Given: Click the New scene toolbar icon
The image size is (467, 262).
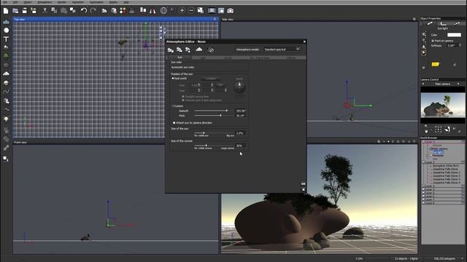Looking at the screenshot, I should pos(6,11).
